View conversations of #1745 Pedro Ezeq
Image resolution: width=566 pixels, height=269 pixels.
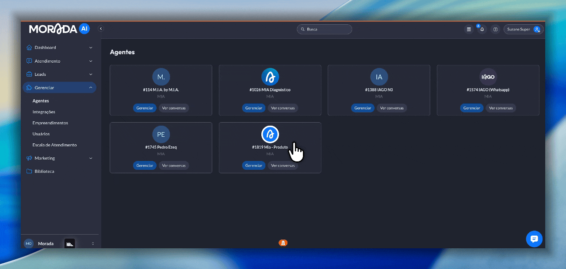[x=174, y=166]
